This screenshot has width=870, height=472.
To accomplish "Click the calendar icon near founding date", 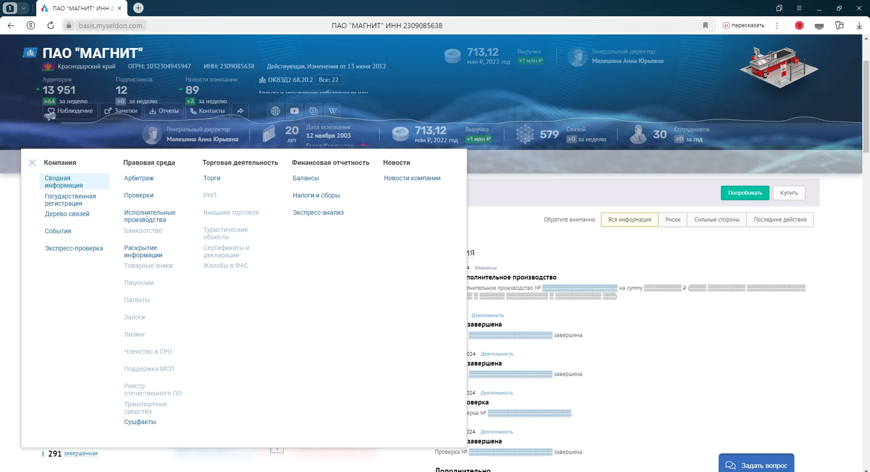I will pos(269,134).
